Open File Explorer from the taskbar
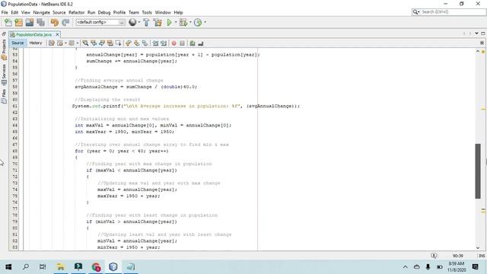Screen dimensions: 487x274 [x=61, y=267]
